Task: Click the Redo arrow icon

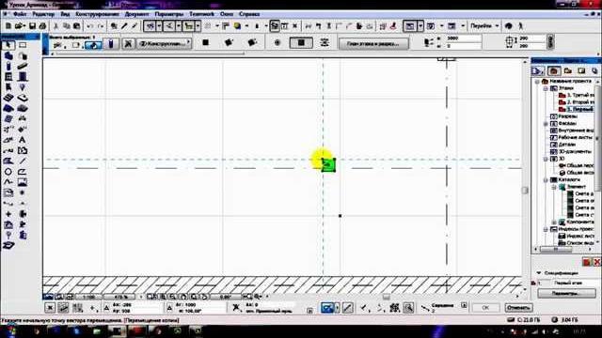Action: (x=101, y=25)
